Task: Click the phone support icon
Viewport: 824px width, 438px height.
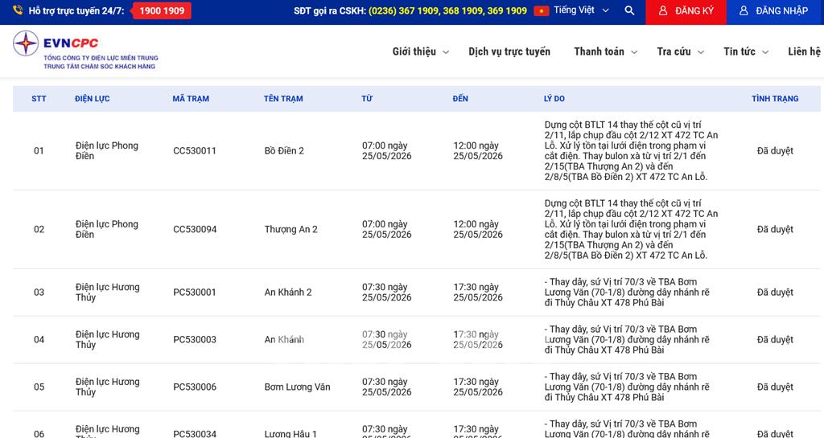Action: tap(18, 10)
